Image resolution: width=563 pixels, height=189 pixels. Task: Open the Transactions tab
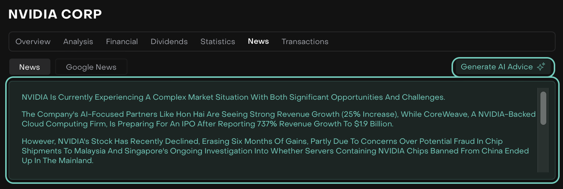point(305,42)
